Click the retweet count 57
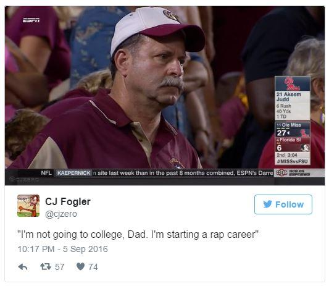 (x=60, y=267)
